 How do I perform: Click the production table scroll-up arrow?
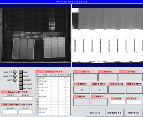click(71, 74)
